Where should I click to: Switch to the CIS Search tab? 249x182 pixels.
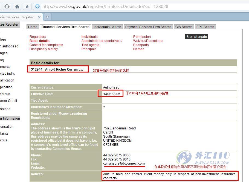pos(184,27)
